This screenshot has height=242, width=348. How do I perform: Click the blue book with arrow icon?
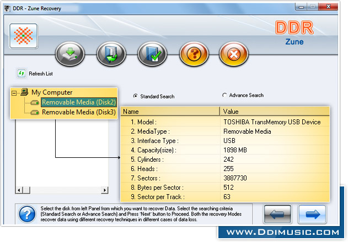click(110, 55)
